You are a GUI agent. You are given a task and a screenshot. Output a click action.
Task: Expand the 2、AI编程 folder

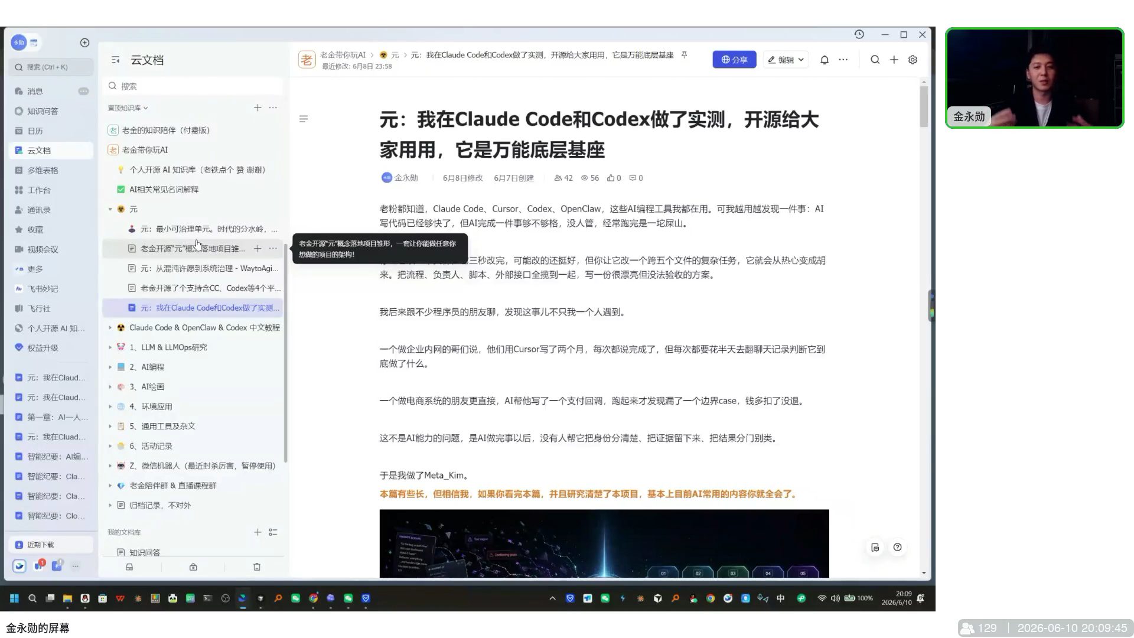(x=110, y=367)
